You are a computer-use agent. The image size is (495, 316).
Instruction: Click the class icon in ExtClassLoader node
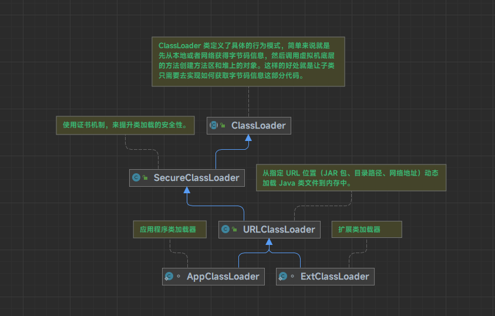(283, 276)
